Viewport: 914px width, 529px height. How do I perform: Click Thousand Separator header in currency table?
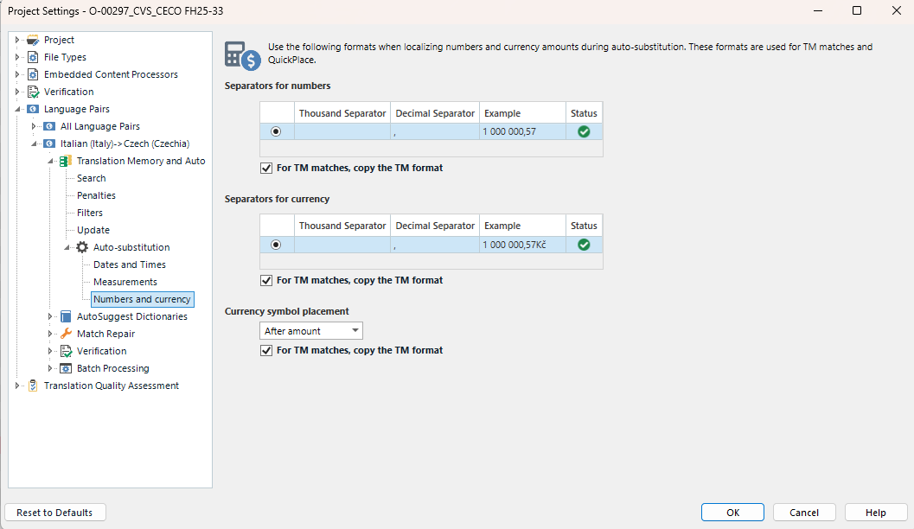tap(342, 226)
